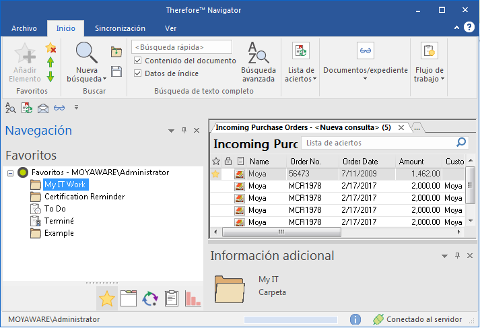Move favorite up with green arrow

pos(50,62)
